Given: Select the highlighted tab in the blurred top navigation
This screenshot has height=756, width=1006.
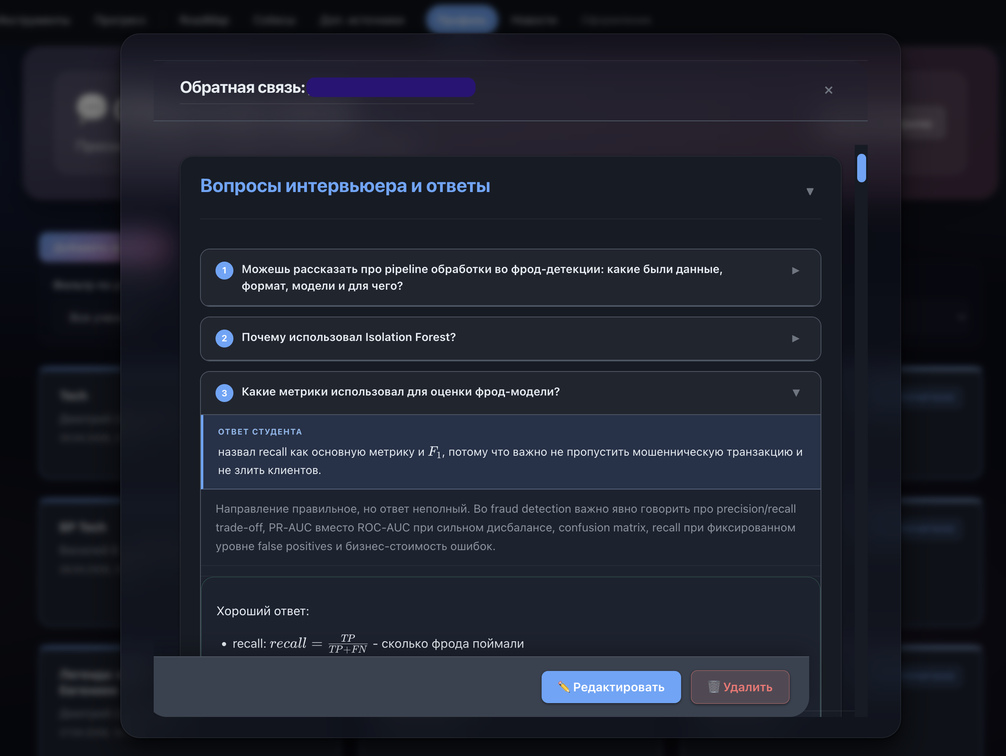Looking at the screenshot, I should tap(461, 20).
